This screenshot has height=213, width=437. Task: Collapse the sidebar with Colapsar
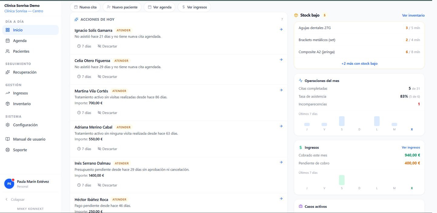(15, 199)
